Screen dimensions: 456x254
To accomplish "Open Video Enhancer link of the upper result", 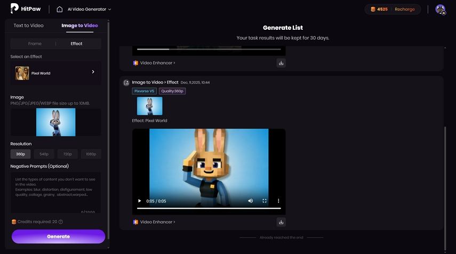I will pyautogui.click(x=158, y=63).
